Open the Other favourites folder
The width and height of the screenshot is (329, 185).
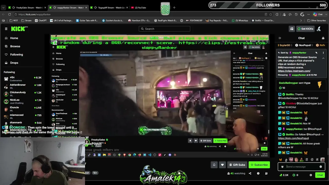click(316, 21)
